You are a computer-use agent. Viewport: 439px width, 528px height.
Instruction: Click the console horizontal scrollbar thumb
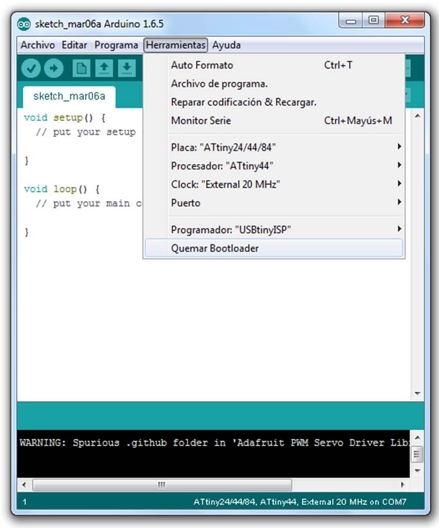pyautogui.click(x=162, y=485)
